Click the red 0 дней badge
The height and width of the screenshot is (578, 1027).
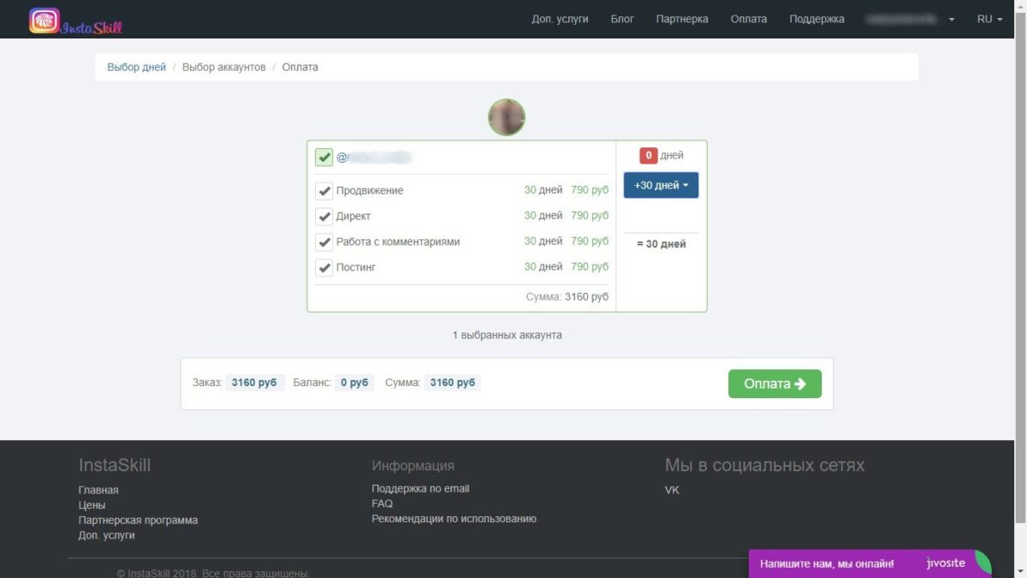click(x=649, y=156)
